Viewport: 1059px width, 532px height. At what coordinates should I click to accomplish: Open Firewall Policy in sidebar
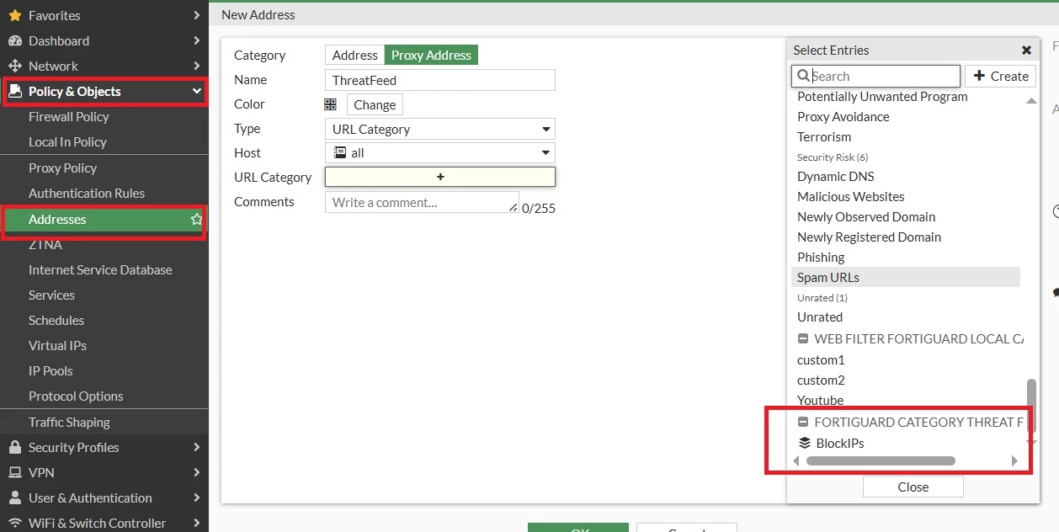point(69,116)
